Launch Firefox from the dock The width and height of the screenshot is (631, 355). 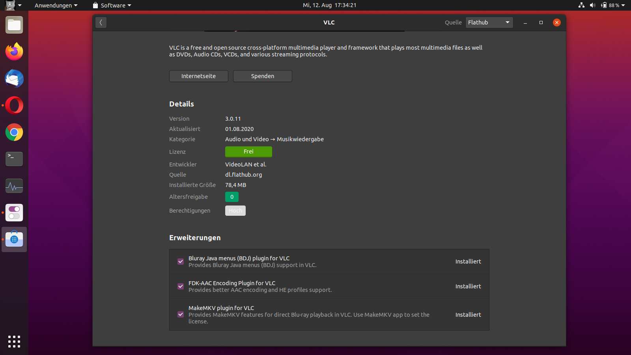coord(14,52)
